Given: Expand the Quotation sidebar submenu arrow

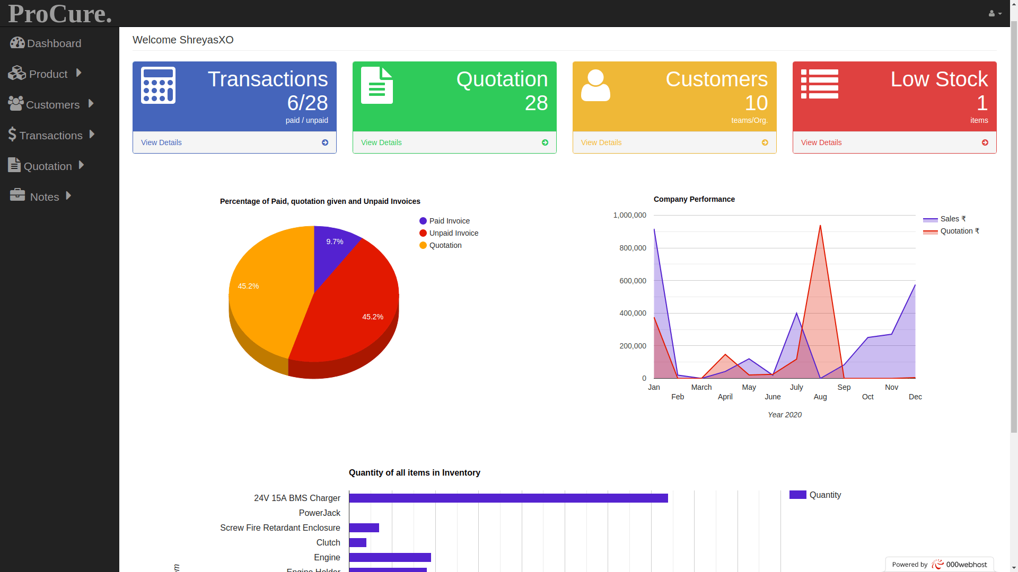Looking at the screenshot, I should 82,165.
